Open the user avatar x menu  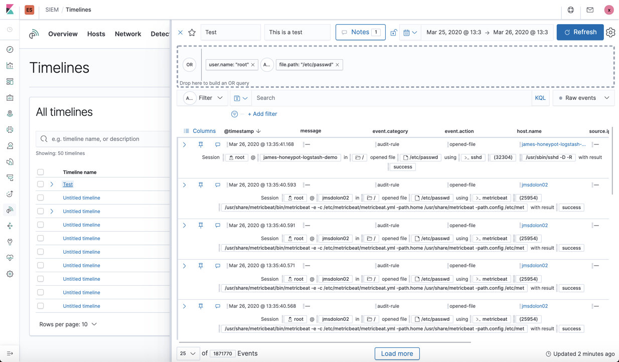coord(609,10)
